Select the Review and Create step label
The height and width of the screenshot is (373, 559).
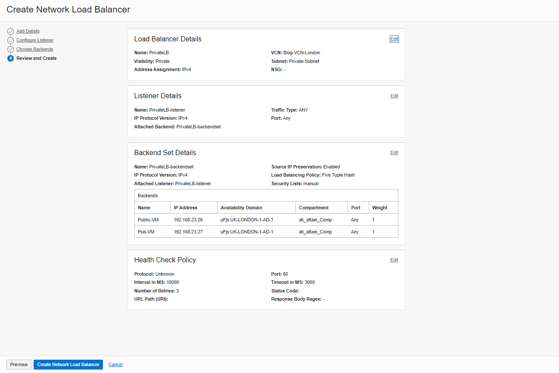coord(37,59)
